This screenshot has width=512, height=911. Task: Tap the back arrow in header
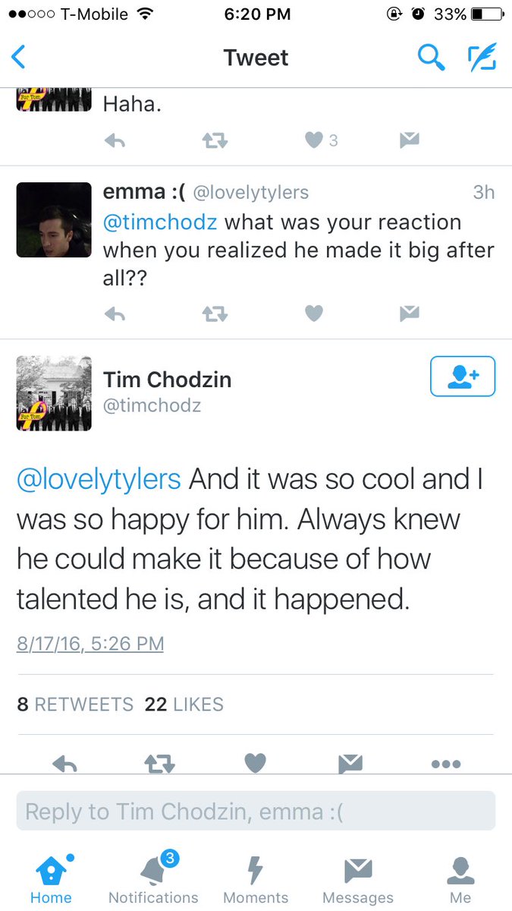click(x=18, y=58)
